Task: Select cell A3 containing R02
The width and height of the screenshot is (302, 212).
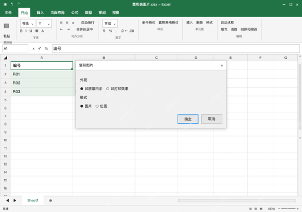Action: 42,83
